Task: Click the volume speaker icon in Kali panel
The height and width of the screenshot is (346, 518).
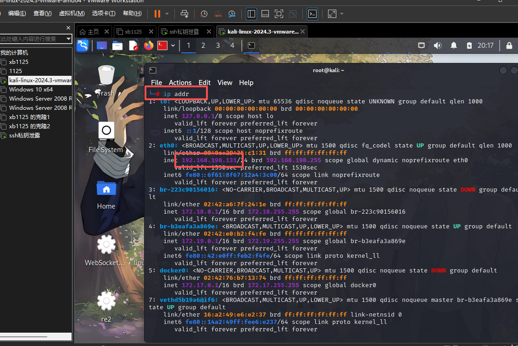Action: click(x=438, y=45)
